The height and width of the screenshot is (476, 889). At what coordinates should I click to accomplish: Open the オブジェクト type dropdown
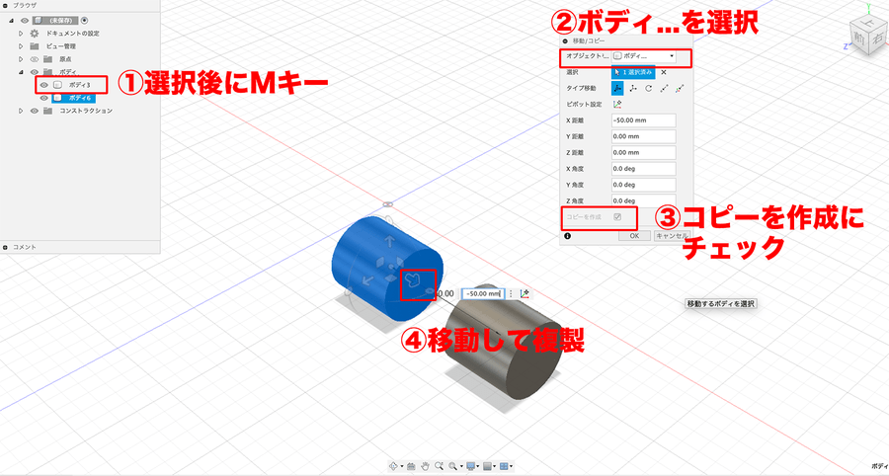pyautogui.click(x=644, y=56)
